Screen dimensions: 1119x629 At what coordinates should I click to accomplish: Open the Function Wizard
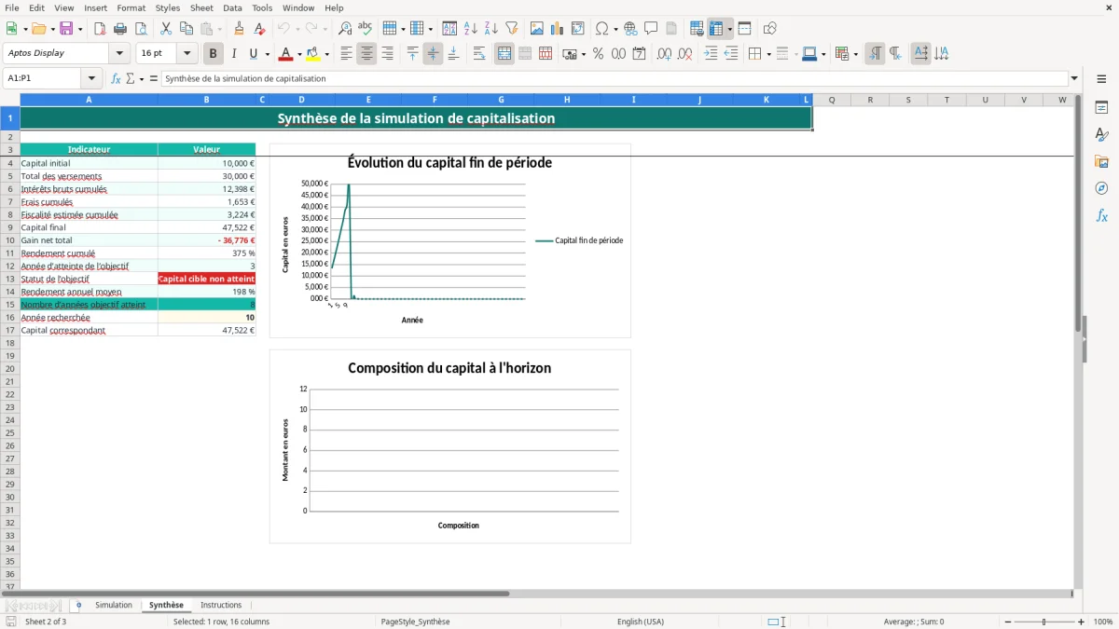click(116, 79)
